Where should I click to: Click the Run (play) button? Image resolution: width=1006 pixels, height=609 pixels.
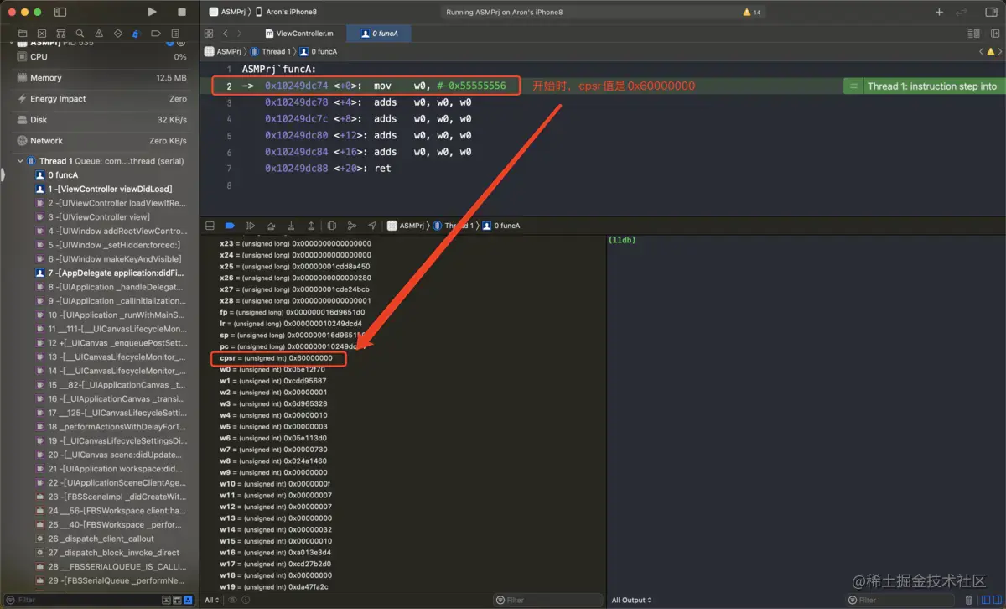[152, 12]
